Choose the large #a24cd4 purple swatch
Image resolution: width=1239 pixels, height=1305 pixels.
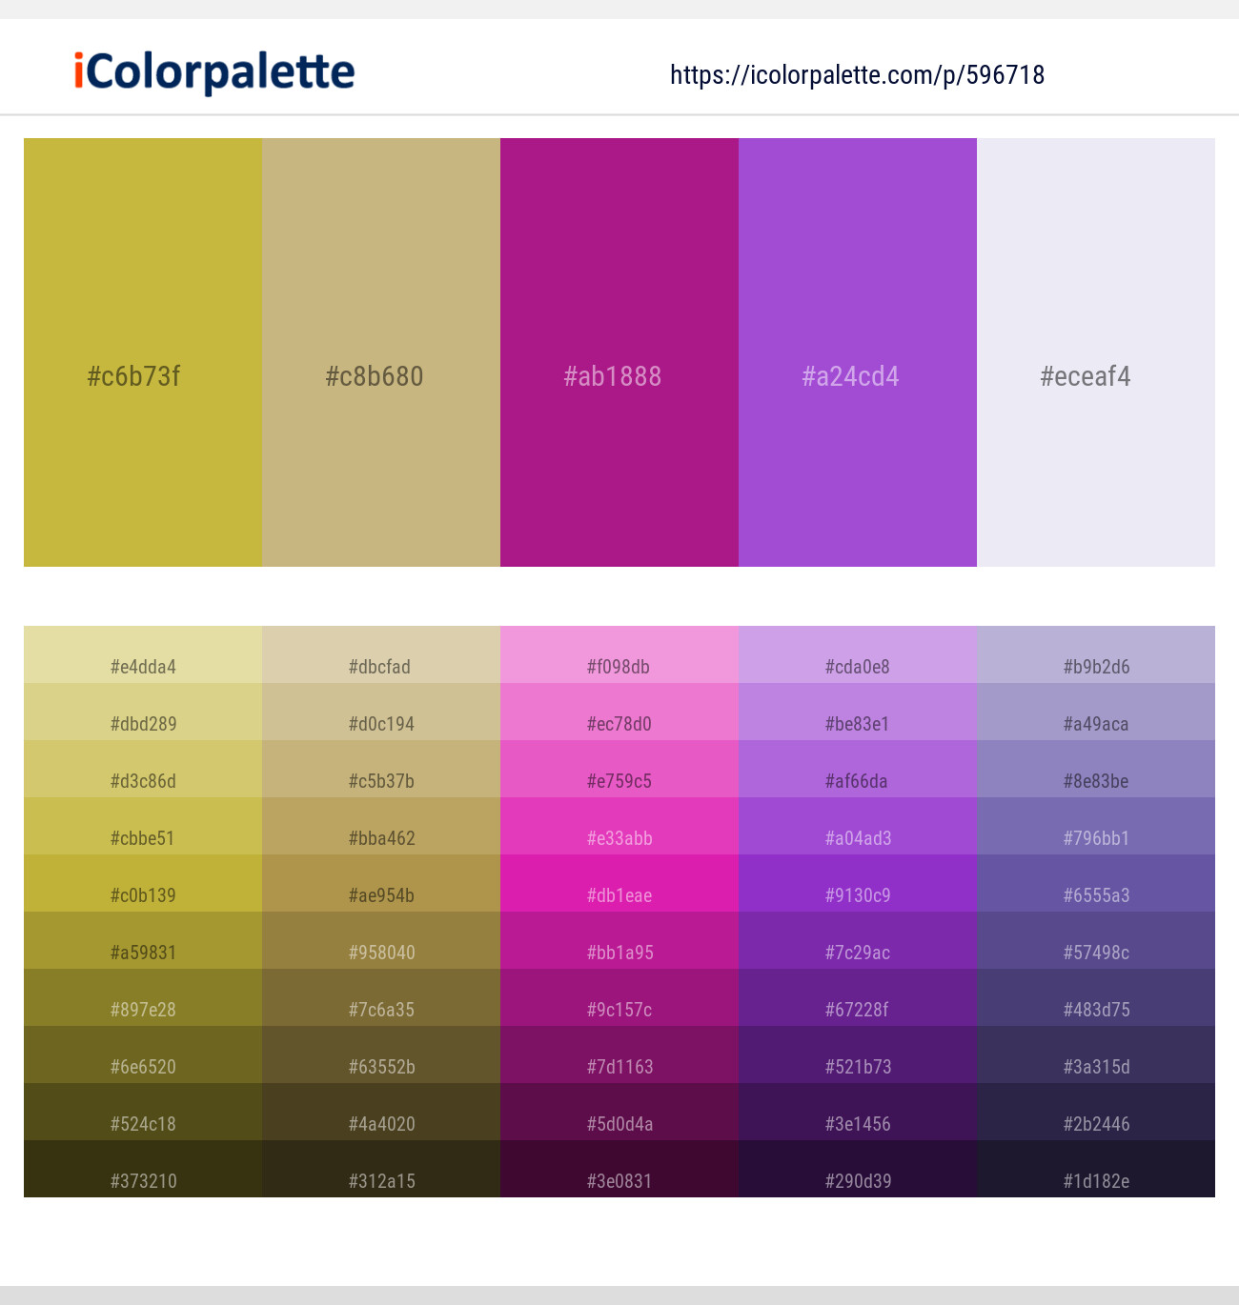click(x=858, y=352)
